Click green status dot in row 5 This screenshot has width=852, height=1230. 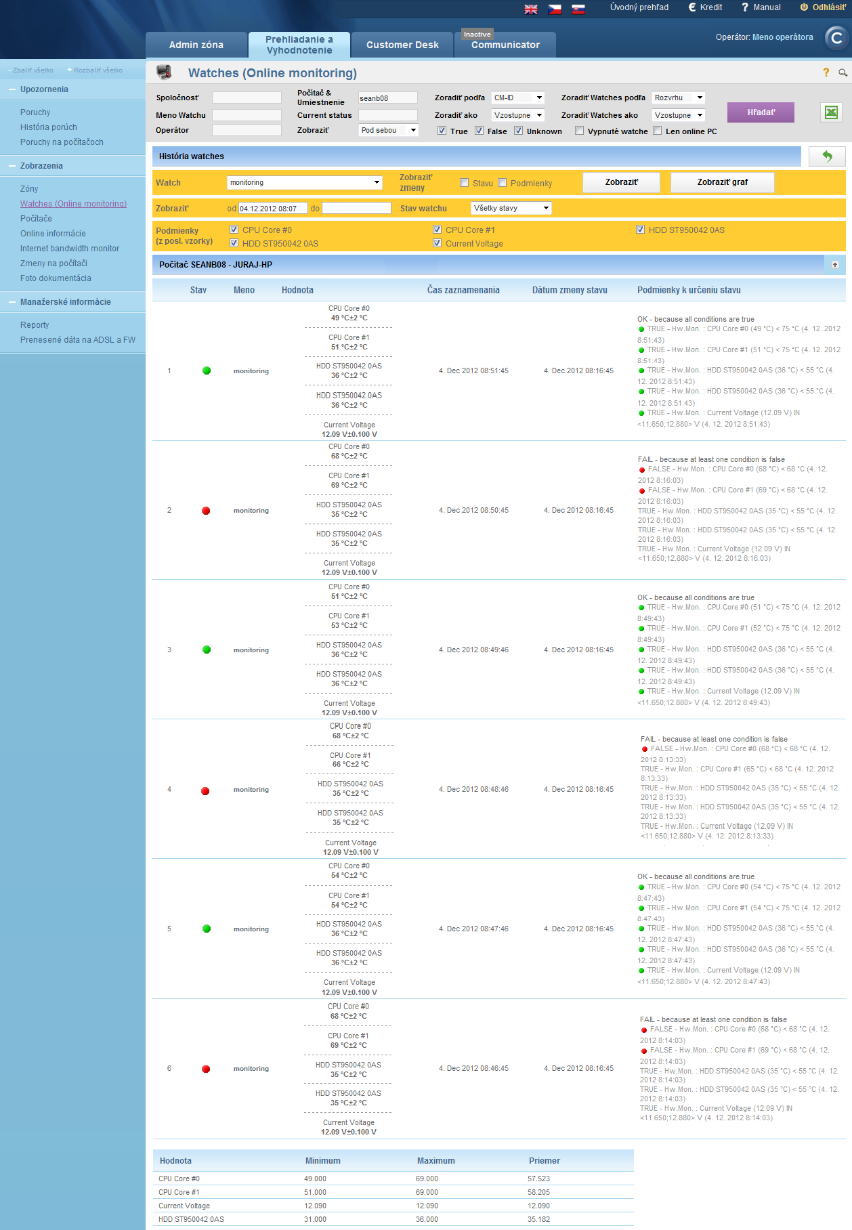(x=207, y=929)
